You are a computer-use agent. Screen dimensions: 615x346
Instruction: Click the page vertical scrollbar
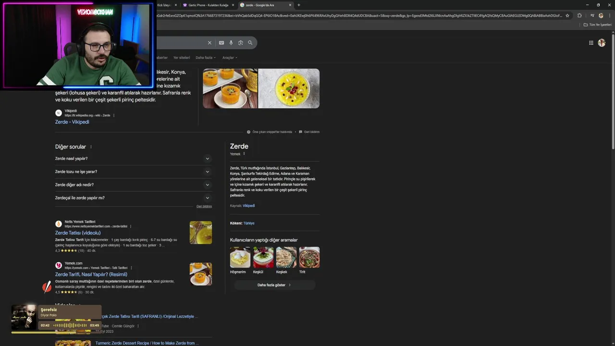pos(613,91)
